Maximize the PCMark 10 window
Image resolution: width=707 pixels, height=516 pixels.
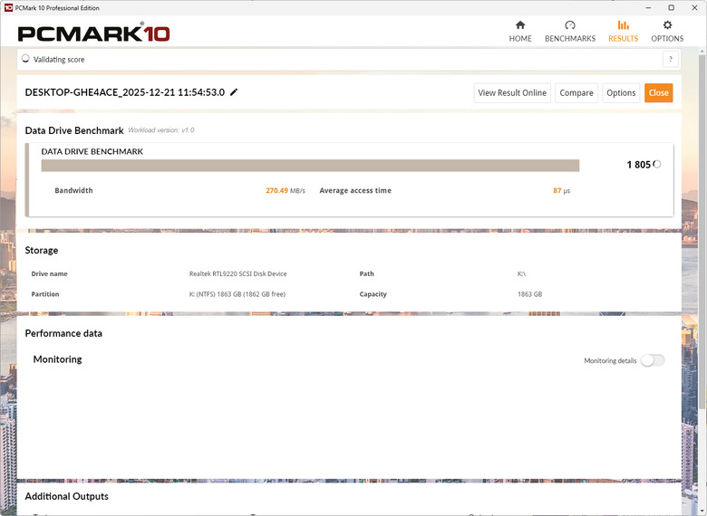coord(672,7)
